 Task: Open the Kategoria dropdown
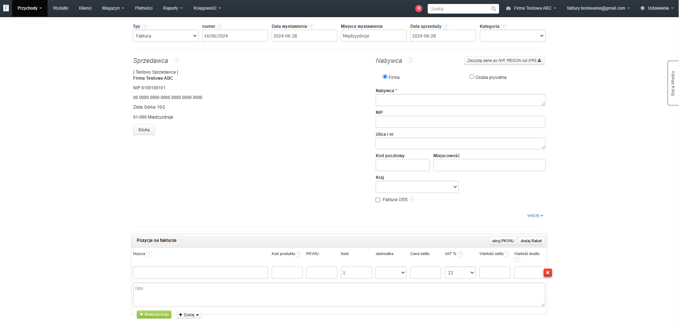pyautogui.click(x=513, y=36)
